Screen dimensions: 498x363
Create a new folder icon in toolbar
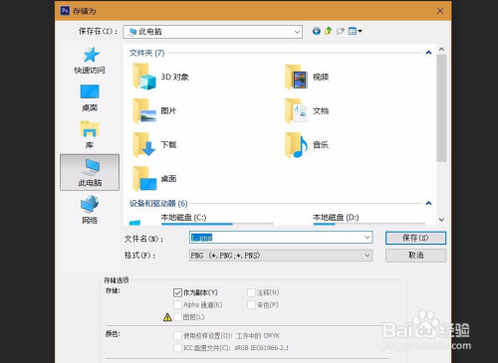(x=341, y=31)
